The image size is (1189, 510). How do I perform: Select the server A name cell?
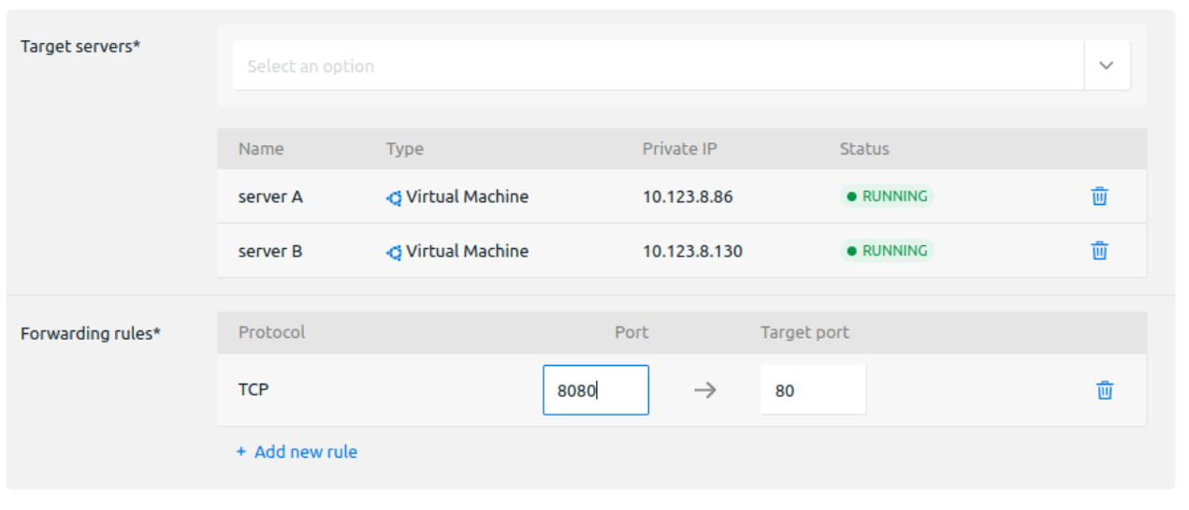tap(270, 197)
